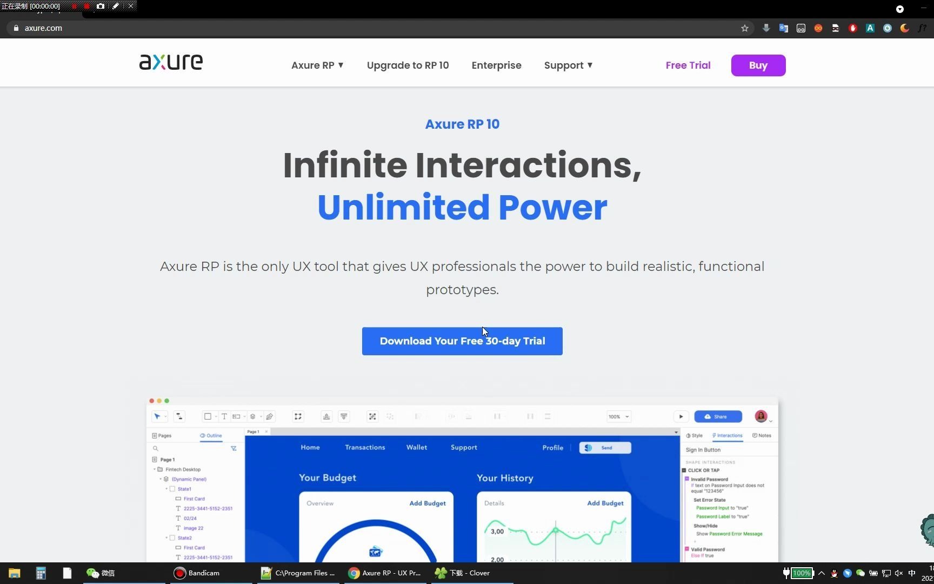Click the outline filter funnel icon
Viewport: 934px width, 584px height.
pyautogui.click(x=234, y=448)
